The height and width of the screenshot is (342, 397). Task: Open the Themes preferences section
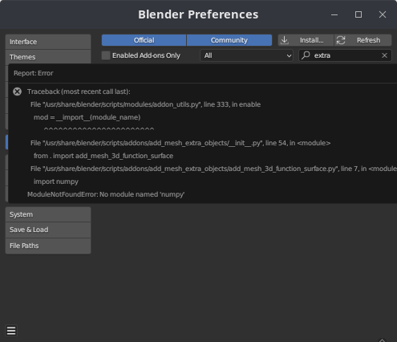48,57
